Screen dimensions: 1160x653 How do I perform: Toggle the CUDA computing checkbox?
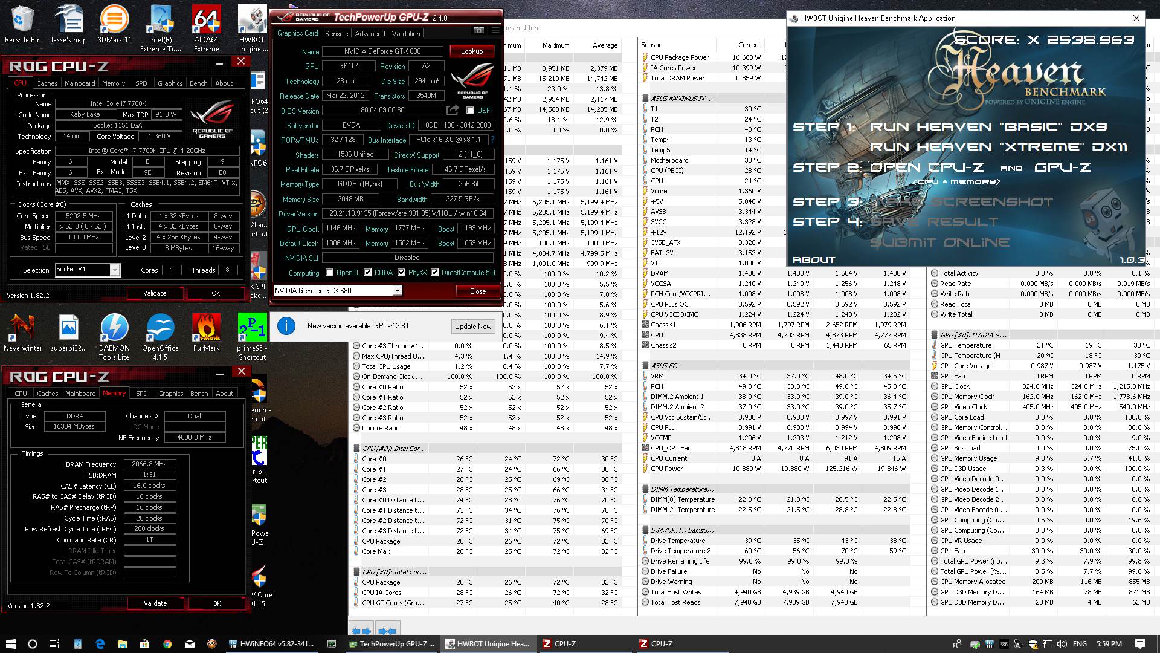367,273
